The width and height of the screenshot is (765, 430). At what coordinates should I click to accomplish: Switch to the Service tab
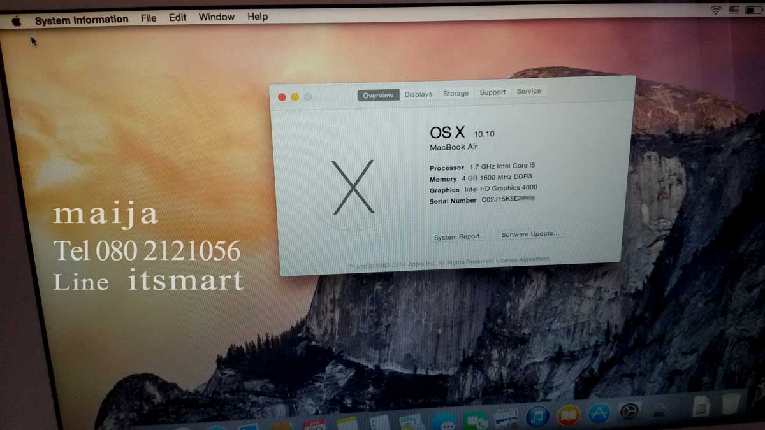point(529,91)
